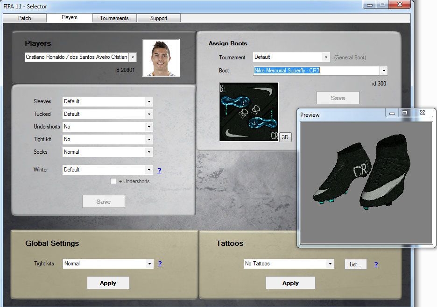Close the Preview window
This screenshot has height=307, width=437.
pyautogui.click(x=422, y=113)
